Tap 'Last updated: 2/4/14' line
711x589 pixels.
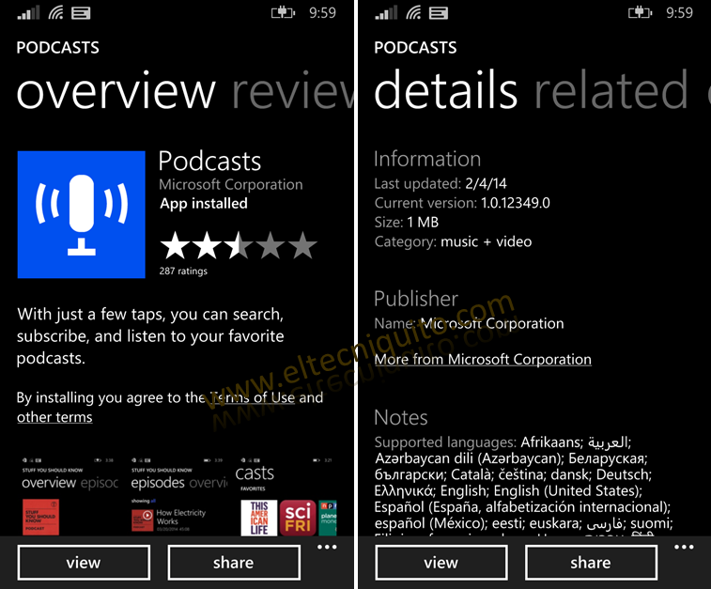pos(441,183)
